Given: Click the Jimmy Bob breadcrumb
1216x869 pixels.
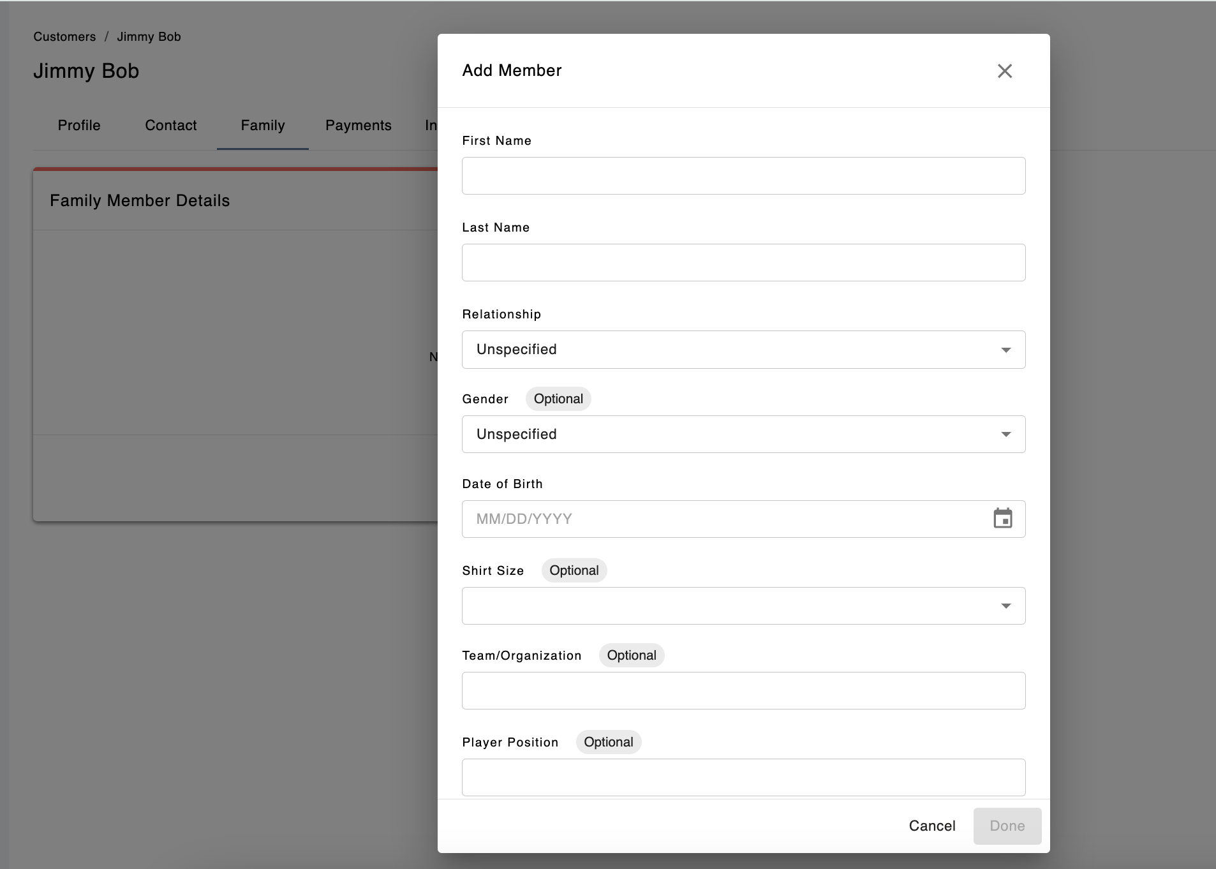Looking at the screenshot, I should 149,36.
